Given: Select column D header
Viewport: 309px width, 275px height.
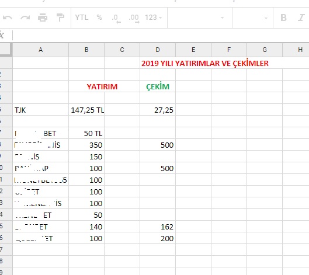Looking at the screenshot, I should click(158, 50).
